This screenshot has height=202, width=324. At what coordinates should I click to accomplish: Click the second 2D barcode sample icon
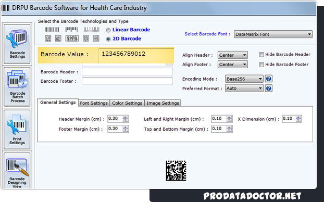(58, 39)
